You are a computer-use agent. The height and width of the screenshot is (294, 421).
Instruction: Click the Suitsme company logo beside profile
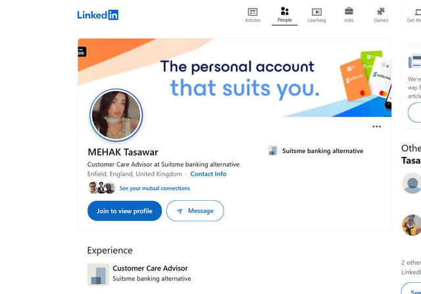coord(273,151)
